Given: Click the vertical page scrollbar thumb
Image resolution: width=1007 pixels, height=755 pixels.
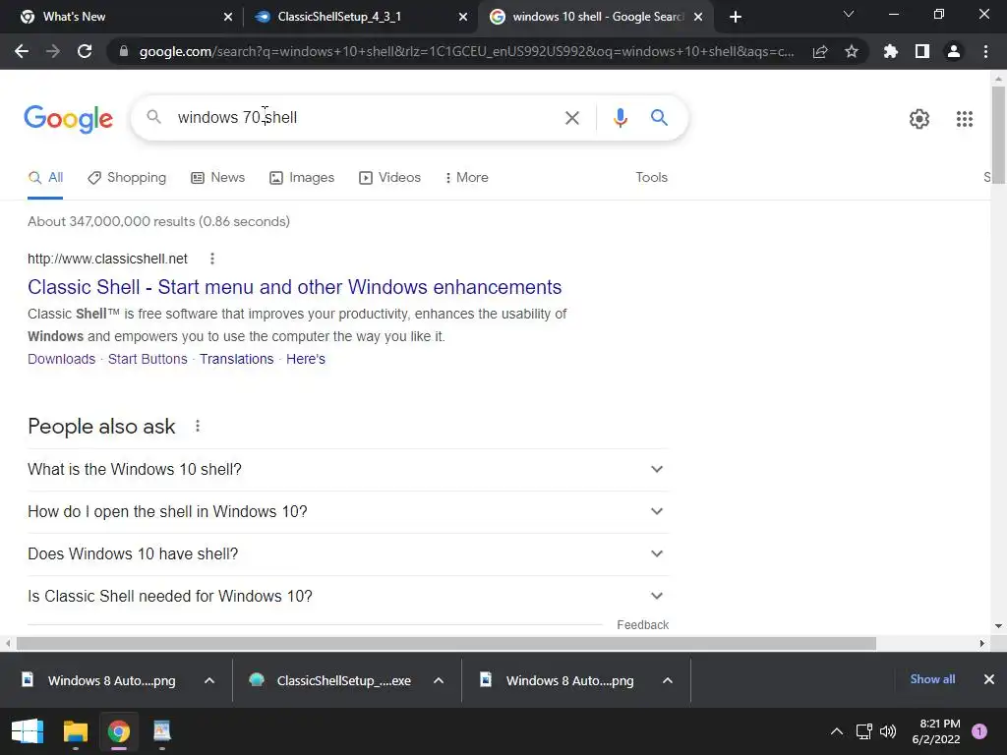Looking at the screenshot, I should [998, 135].
